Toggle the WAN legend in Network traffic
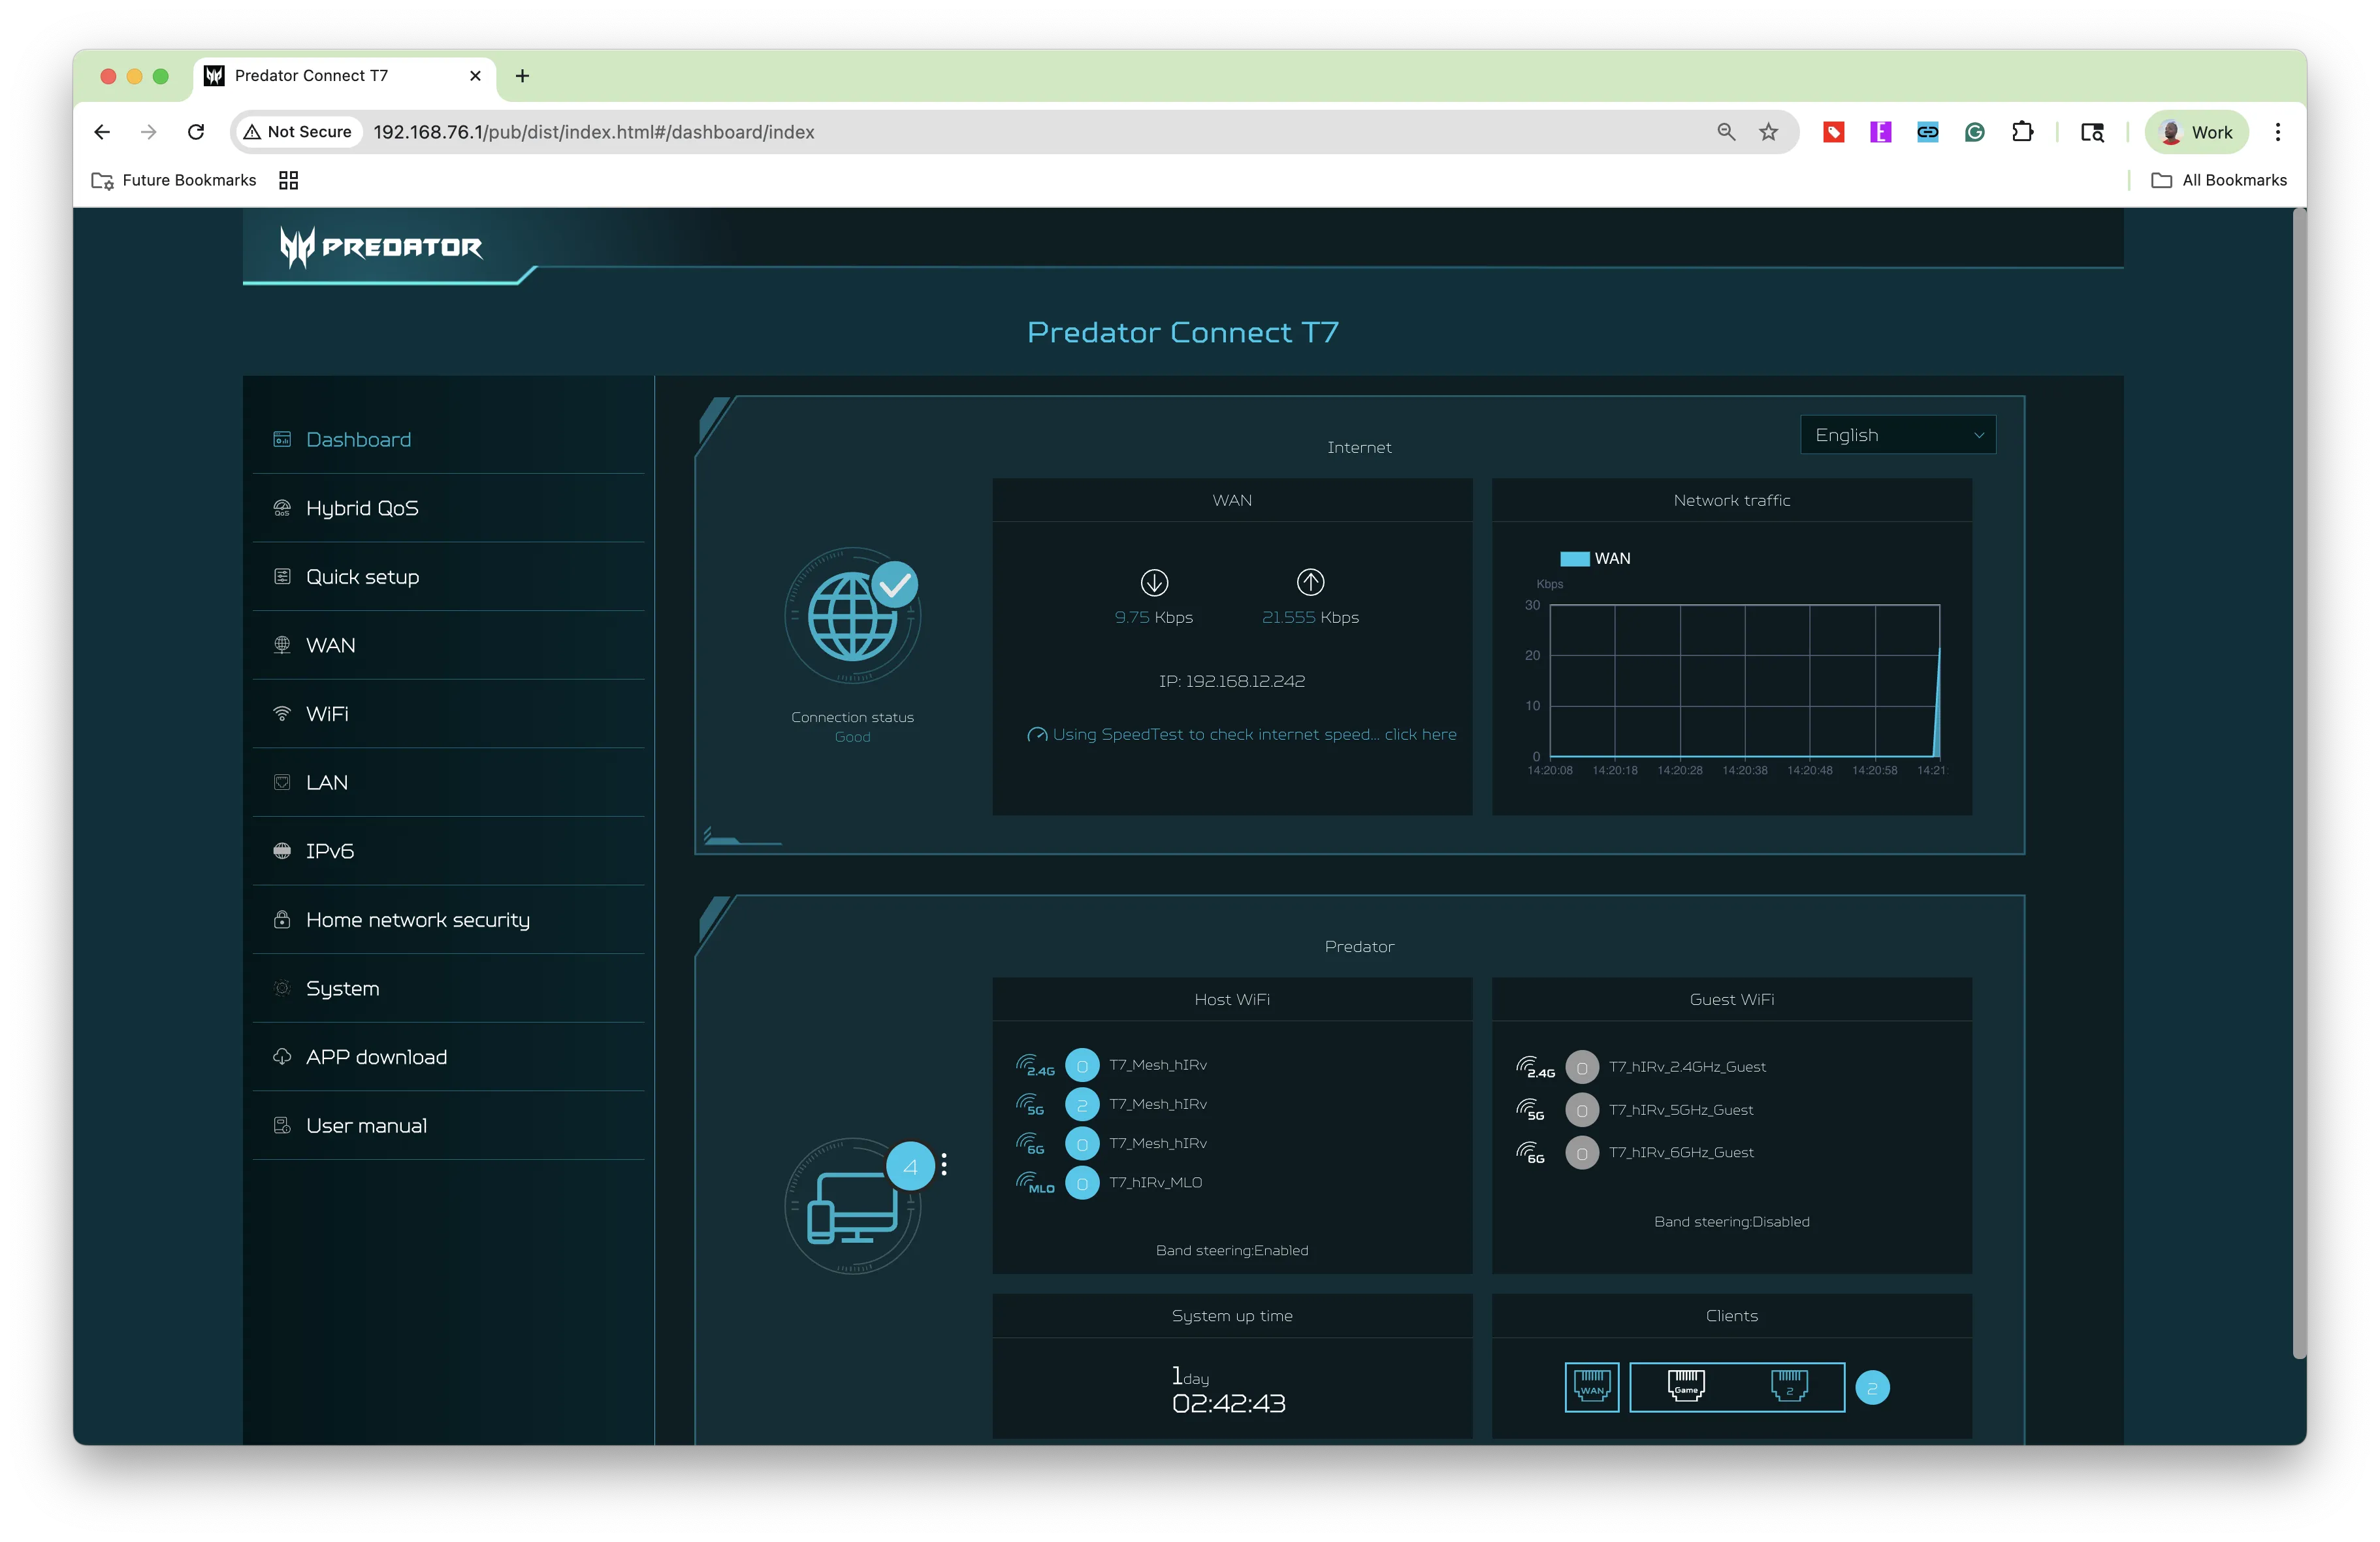Viewport: 2380px width, 1542px height. pos(1595,559)
